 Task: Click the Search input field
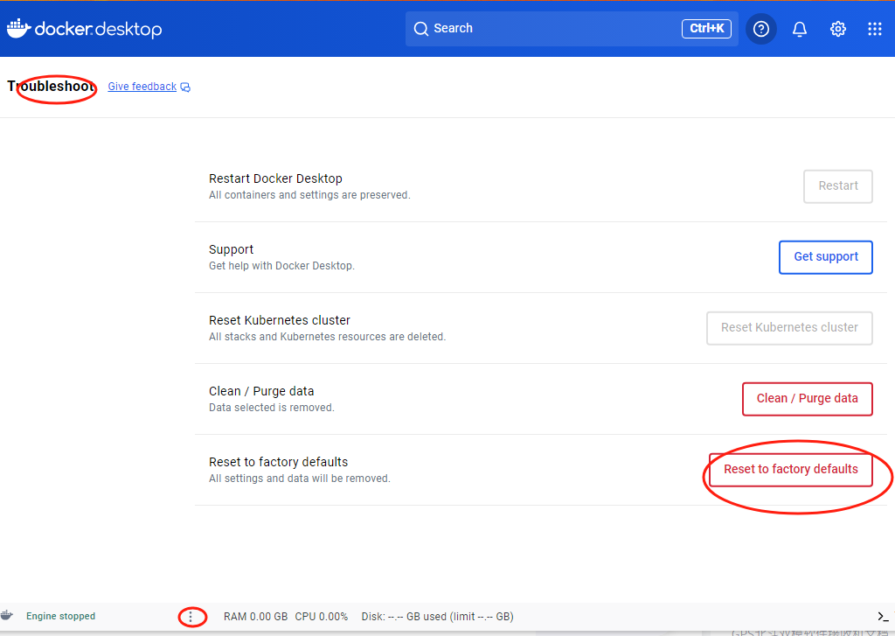[572, 29]
